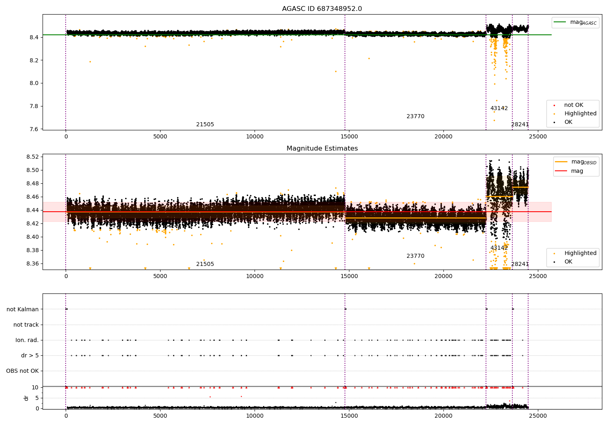
Task: Click obsid label 43142 in the top plot
Action: (x=499, y=108)
